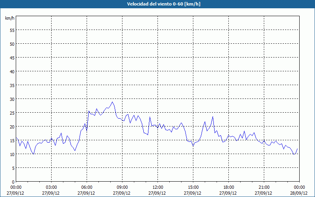
Task: Click the 27/09/12 date under 06:00
Action: [86, 193]
